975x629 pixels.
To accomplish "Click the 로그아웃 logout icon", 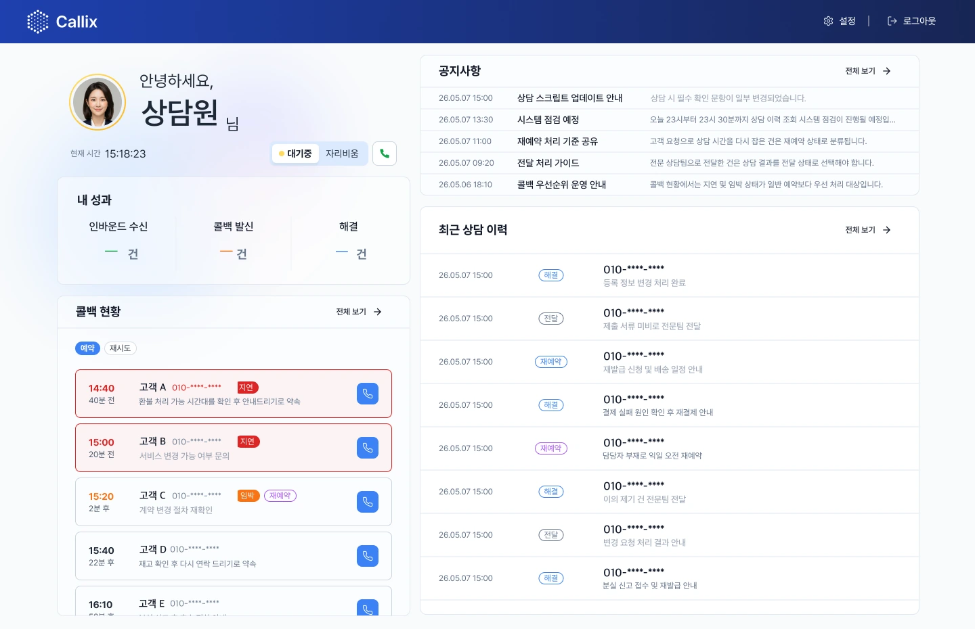I will (x=892, y=21).
